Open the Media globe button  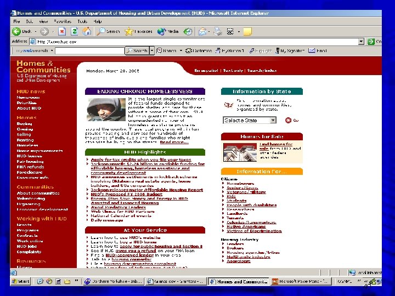[x=167, y=31]
